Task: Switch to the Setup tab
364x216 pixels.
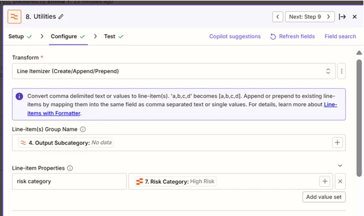Action: click(x=20, y=37)
